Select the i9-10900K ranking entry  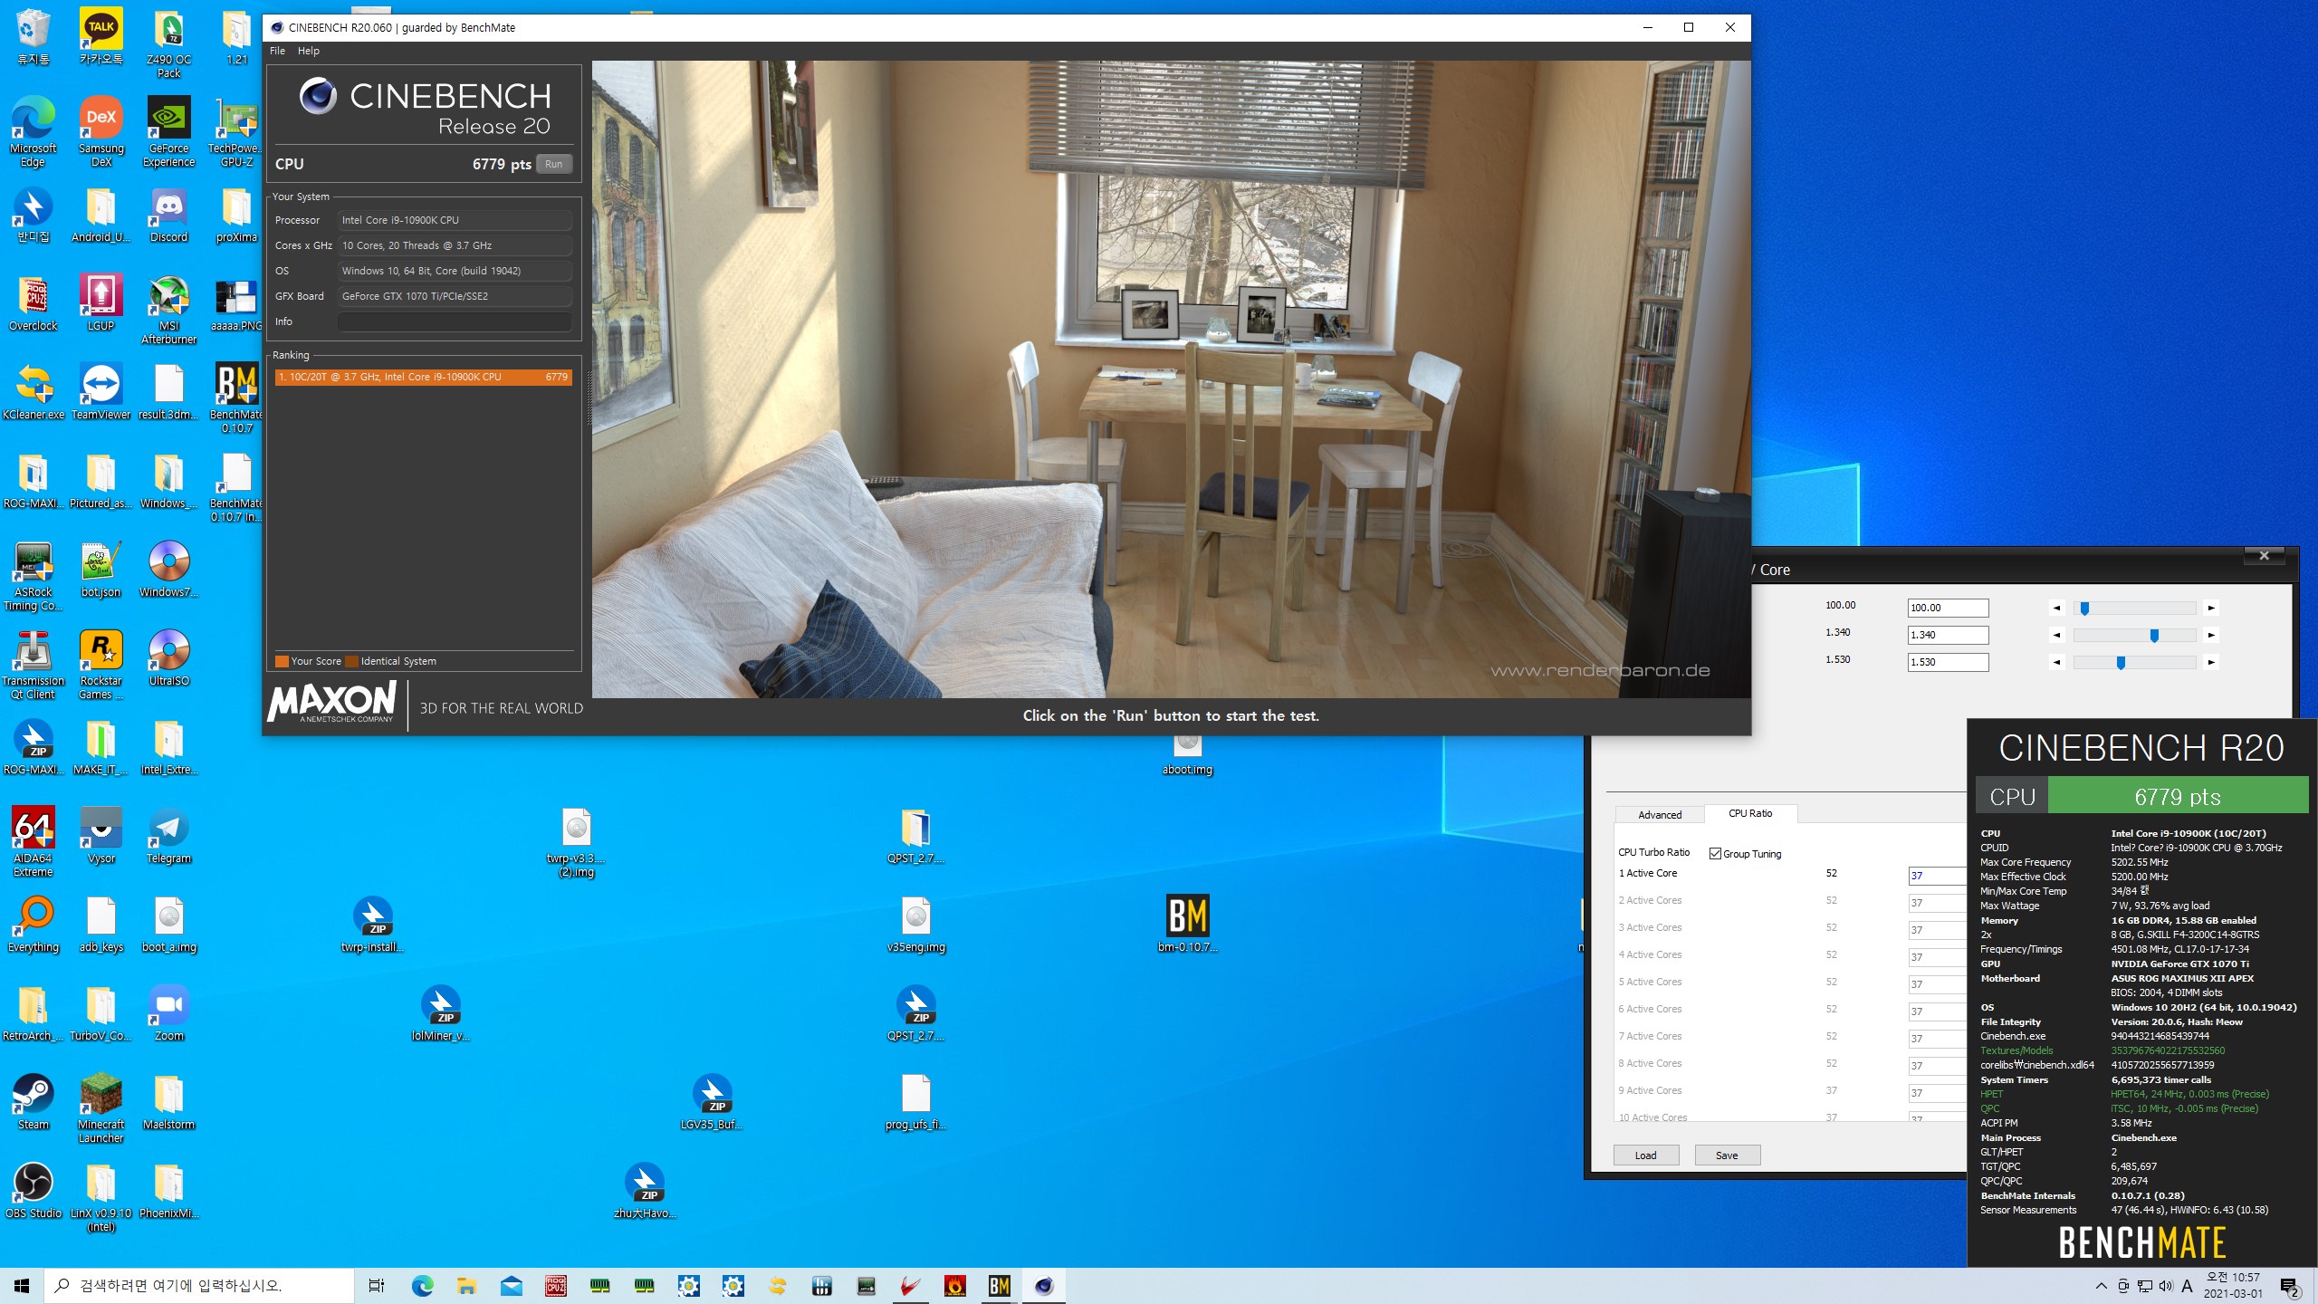pyautogui.click(x=423, y=377)
